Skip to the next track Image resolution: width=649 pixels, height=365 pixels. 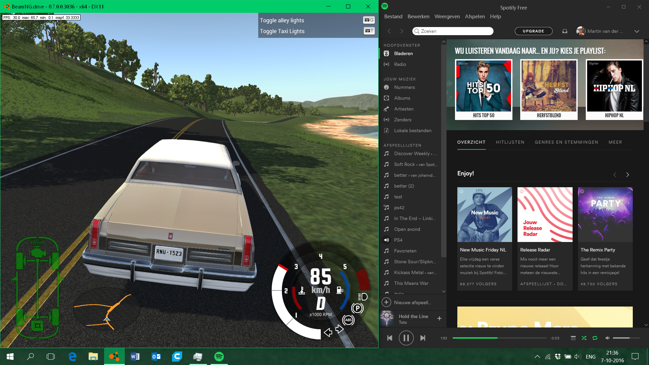coord(423,338)
